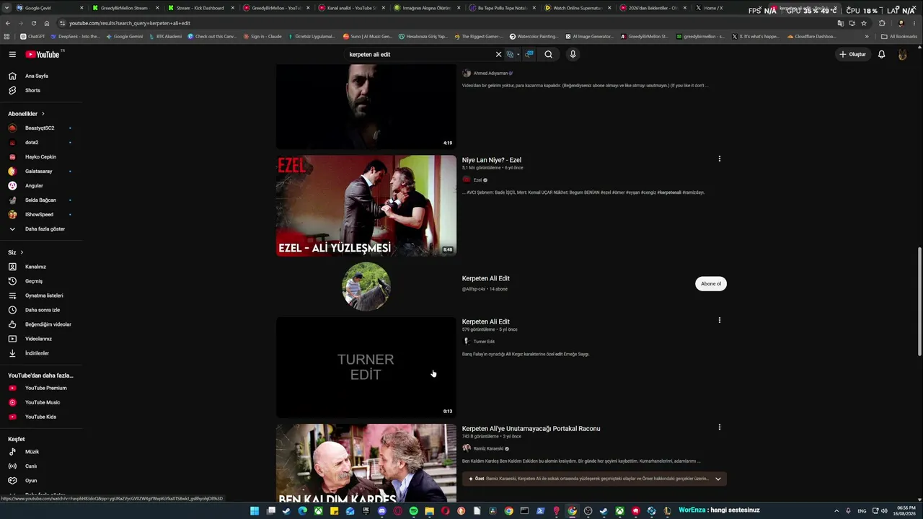
Task: Open subscription channel Galatasaray
Action: click(x=40, y=172)
